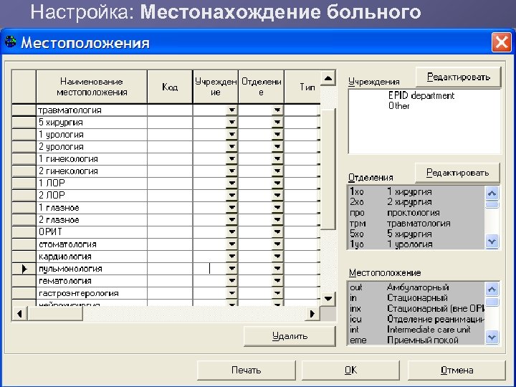The image size is (516, 387).
Task: Close the Местоположения dialog with the X button
Action: pos(501,42)
